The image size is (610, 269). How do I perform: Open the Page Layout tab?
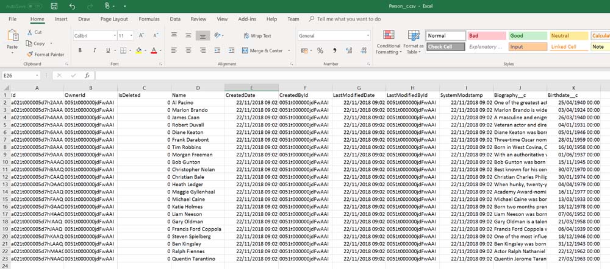point(114,19)
